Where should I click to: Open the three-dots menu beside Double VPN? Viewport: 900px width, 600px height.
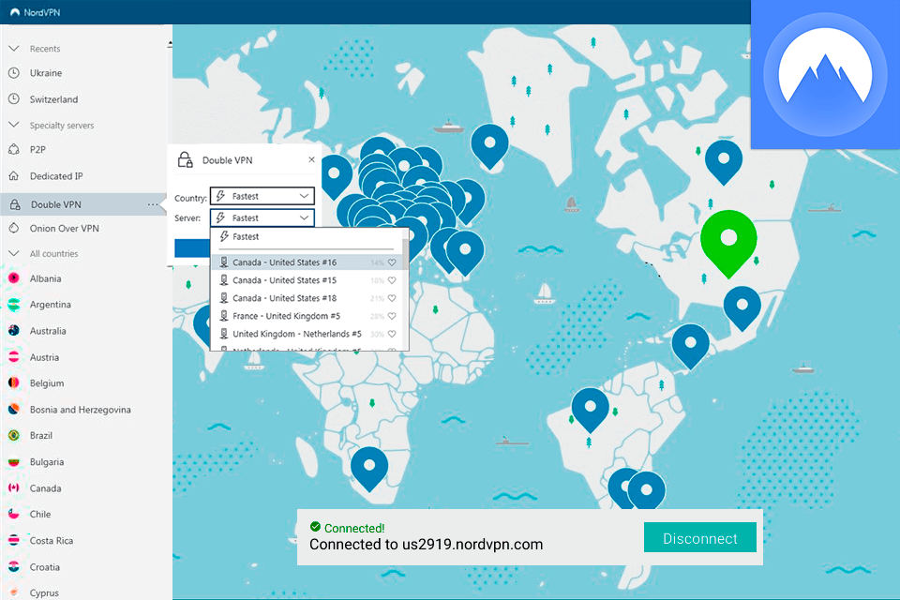click(x=153, y=204)
